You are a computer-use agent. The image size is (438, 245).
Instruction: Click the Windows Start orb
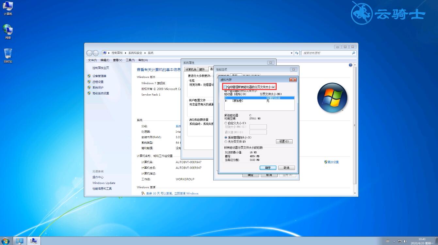(x=5, y=241)
